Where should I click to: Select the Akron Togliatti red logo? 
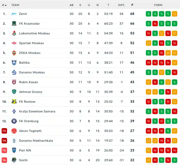pos(14,131)
